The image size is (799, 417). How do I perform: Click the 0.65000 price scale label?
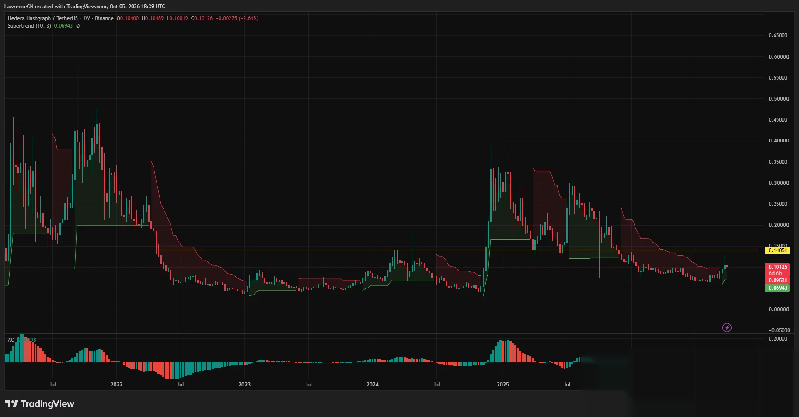(778, 35)
